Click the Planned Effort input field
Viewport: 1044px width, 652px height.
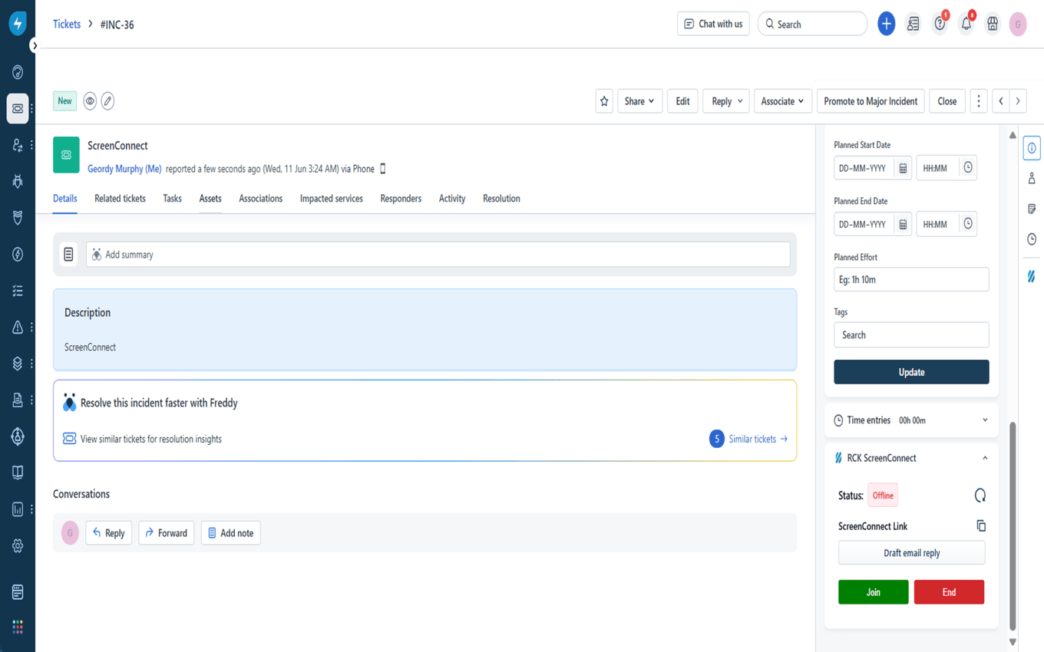pyautogui.click(x=911, y=279)
